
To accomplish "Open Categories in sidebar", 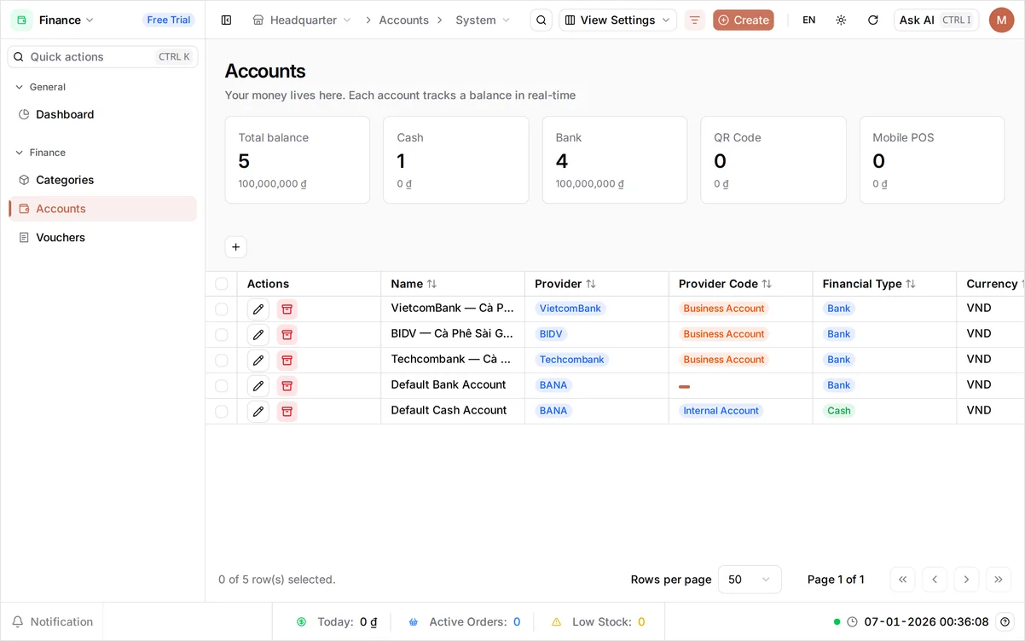I will tap(102, 180).
